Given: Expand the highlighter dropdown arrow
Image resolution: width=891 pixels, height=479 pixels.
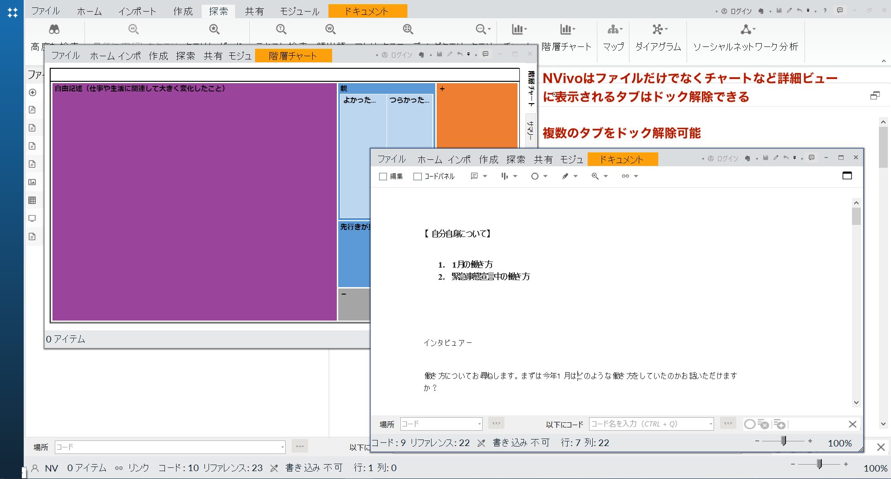Looking at the screenshot, I should click(x=576, y=176).
